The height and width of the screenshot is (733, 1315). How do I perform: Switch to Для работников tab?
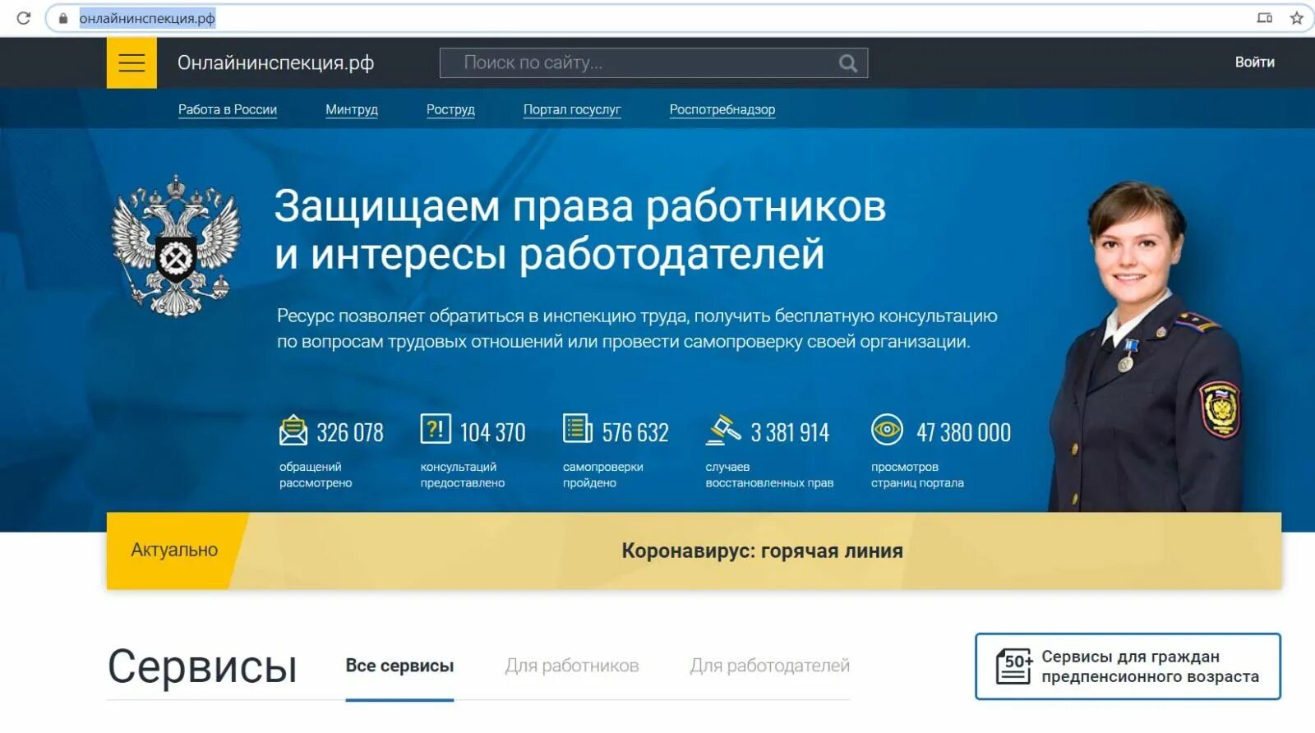tap(572, 666)
